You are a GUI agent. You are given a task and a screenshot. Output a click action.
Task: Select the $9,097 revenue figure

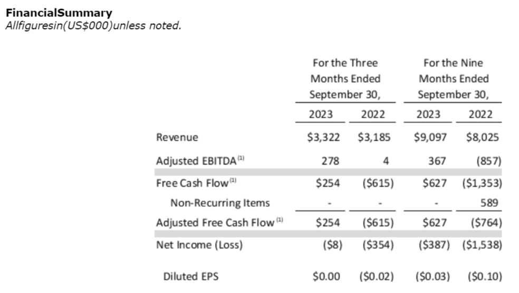[431, 137]
